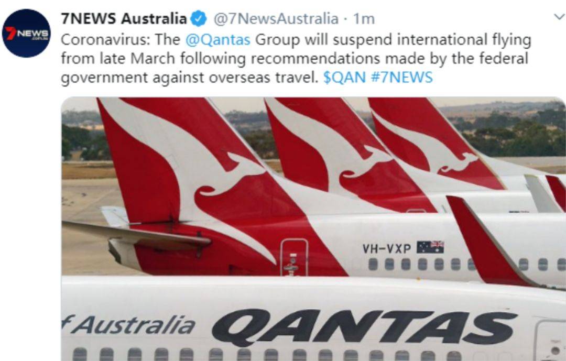566x361 pixels.
Task: Click the 1m tweet timestamp
Action: pyautogui.click(x=364, y=19)
